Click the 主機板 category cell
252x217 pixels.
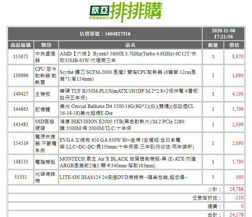(x=46, y=94)
